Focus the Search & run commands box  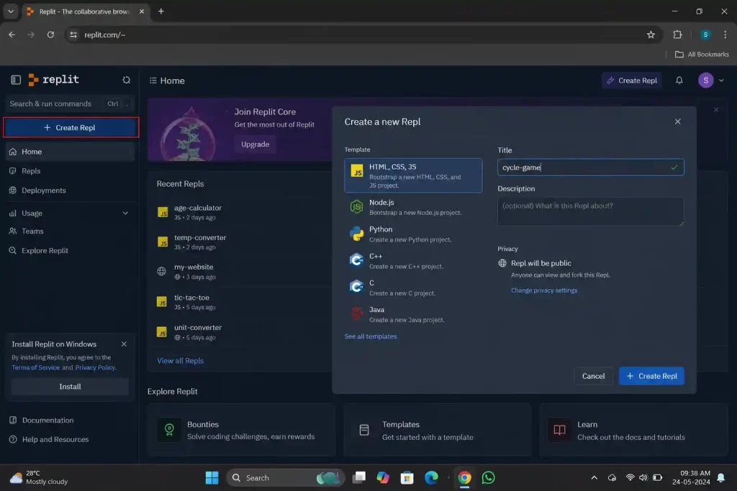click(x=70, y=104)
